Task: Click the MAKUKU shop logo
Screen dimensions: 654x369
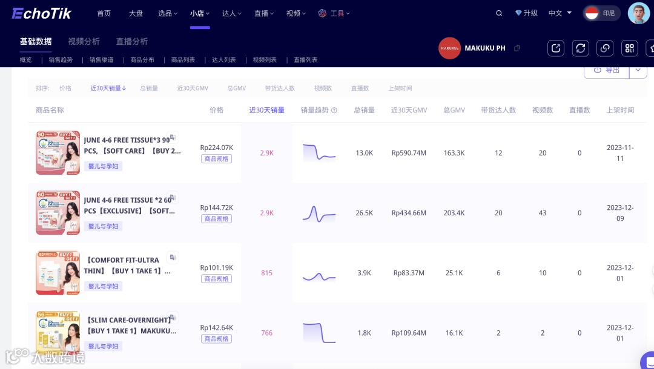Action: 449,48
